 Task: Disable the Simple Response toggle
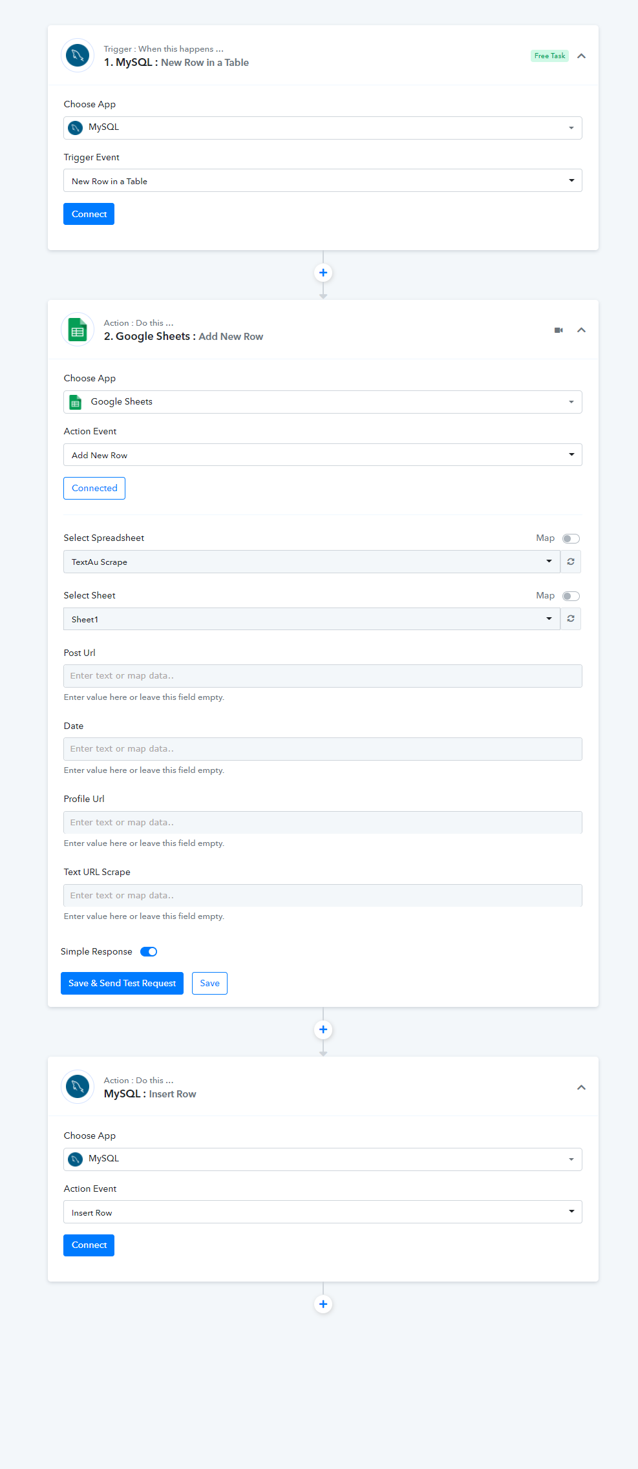(149, 951)
